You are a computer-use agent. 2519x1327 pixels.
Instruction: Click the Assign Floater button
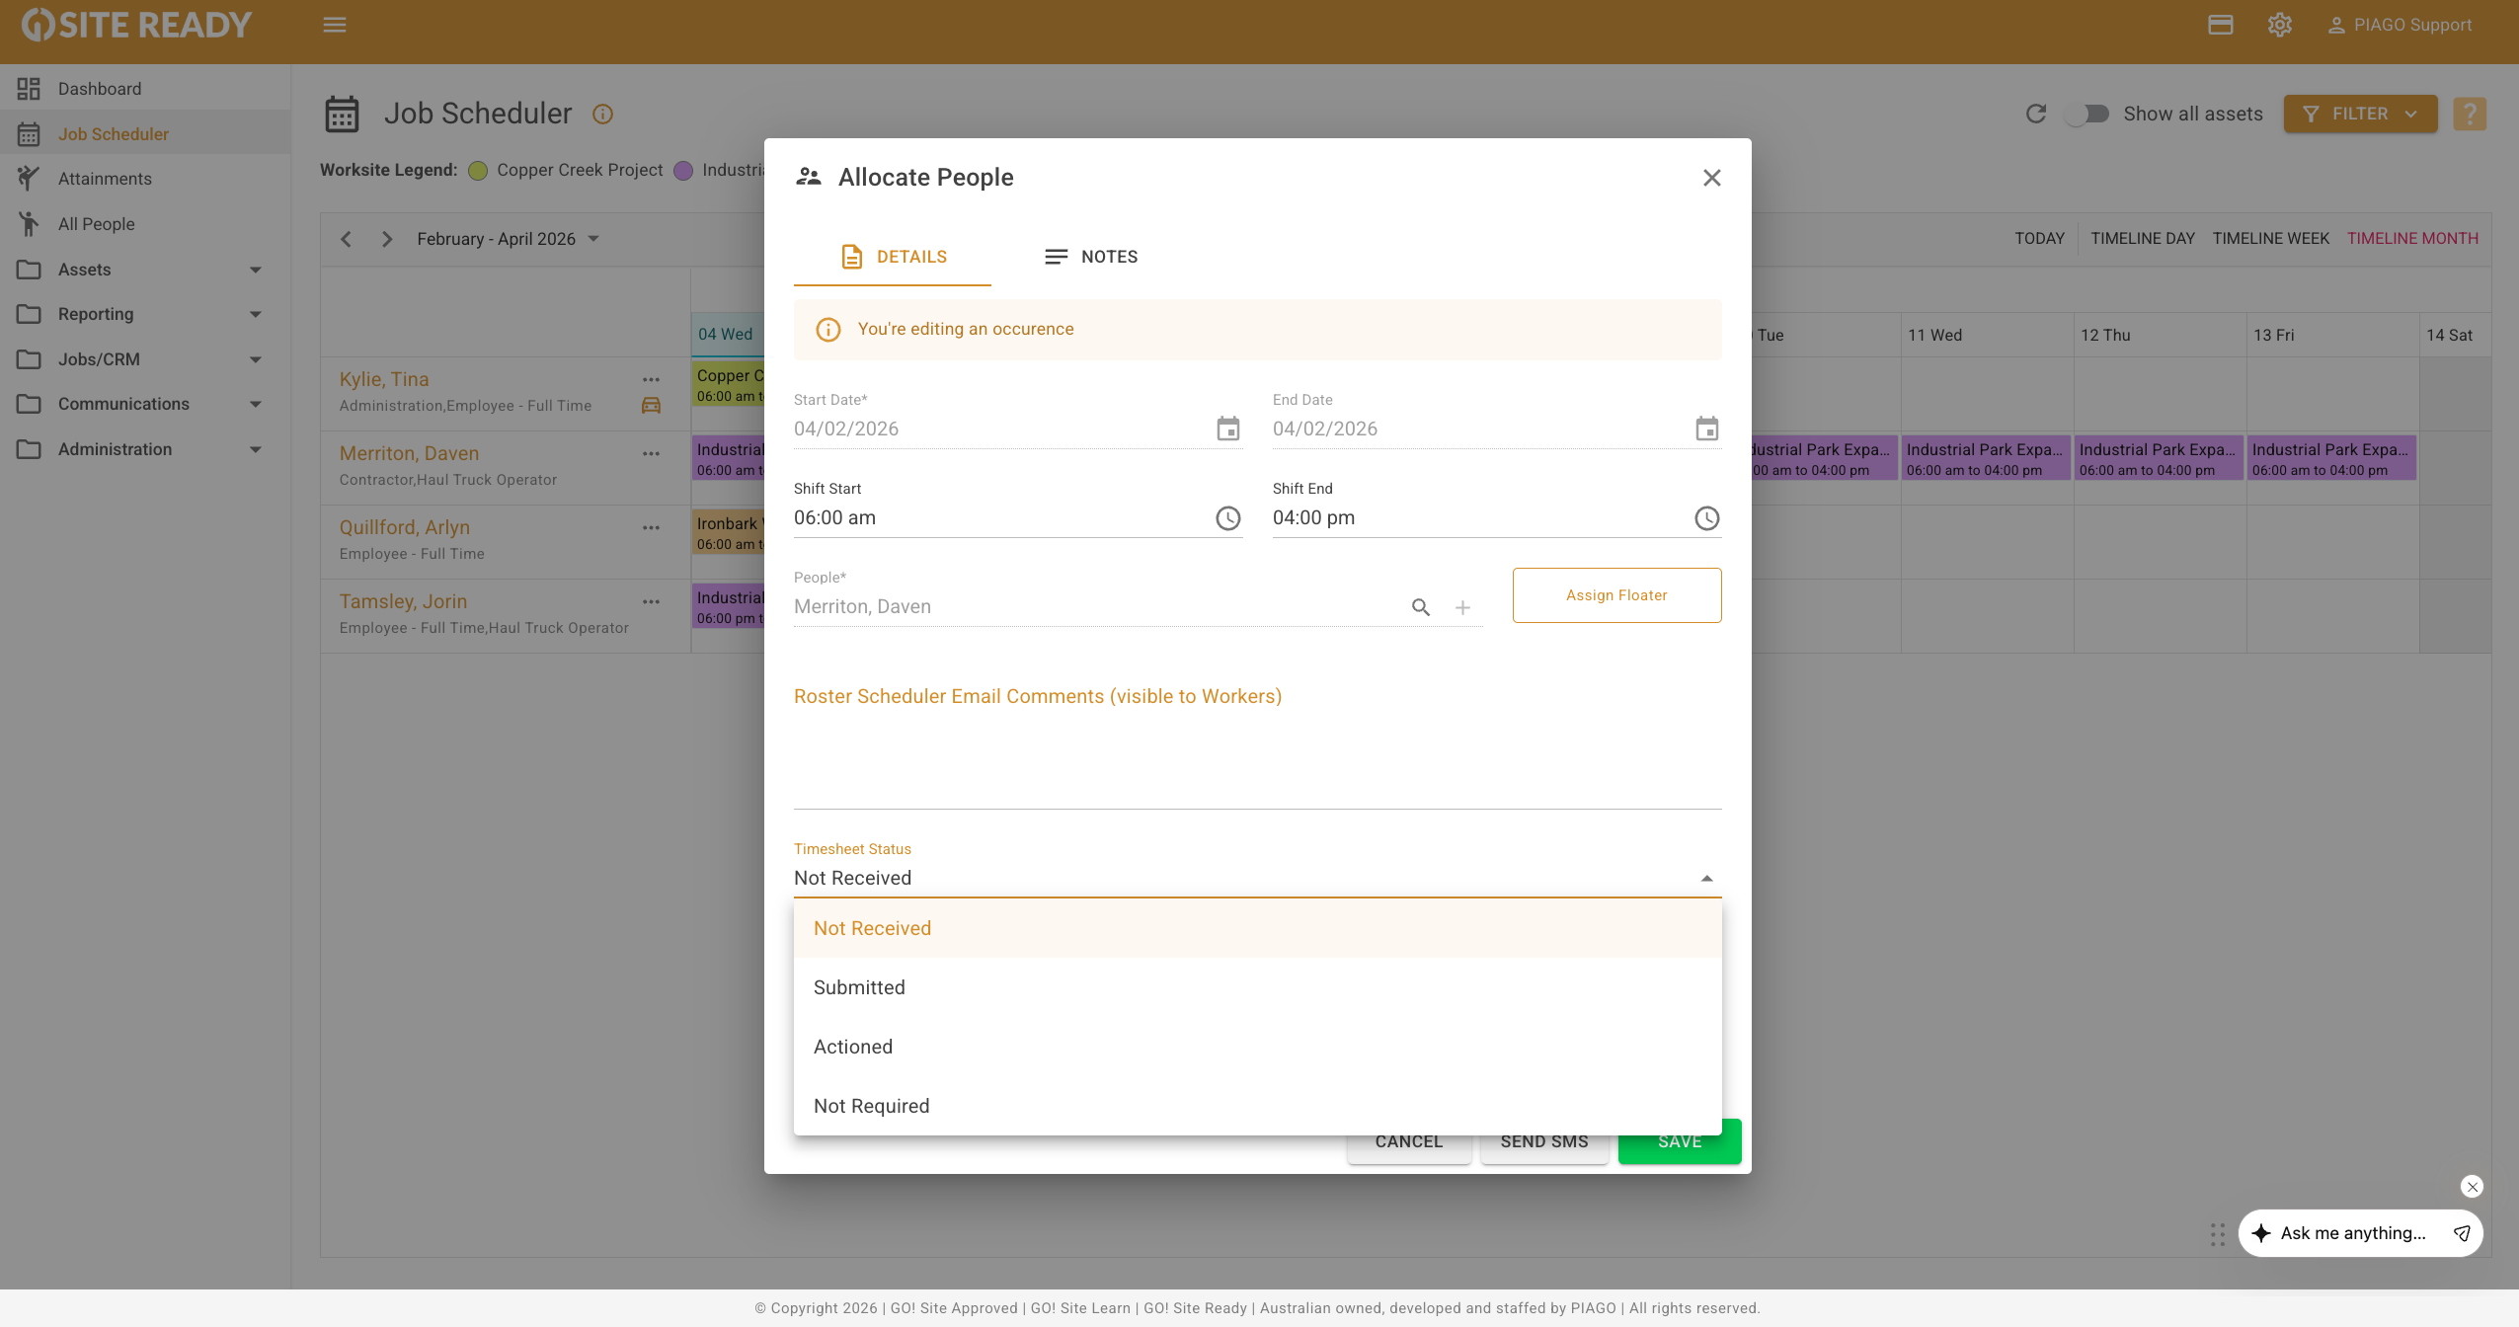(x=1616, y=595)
